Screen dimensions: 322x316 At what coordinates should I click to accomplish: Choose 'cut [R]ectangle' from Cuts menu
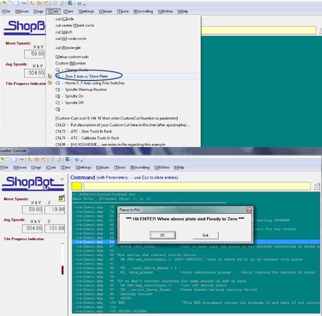pyautogui.click(x=68, y=47)
